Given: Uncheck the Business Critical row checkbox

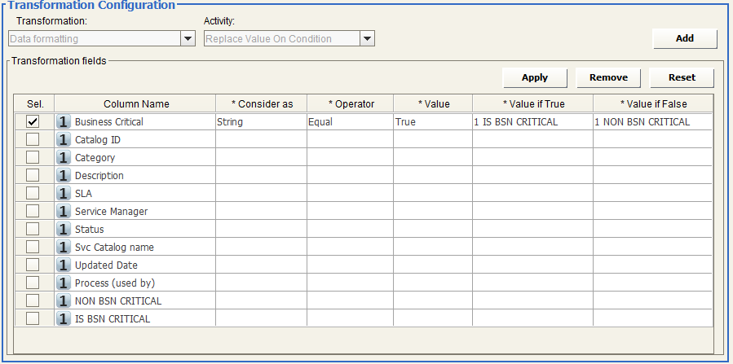Looking at the screenshot, I should point(33,122).
